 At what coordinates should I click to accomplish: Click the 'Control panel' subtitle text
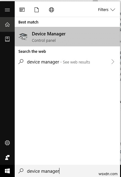[x=44, y=40]
